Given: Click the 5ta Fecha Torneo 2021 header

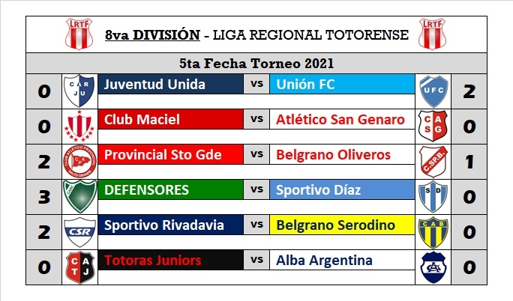Looking at the screenshot, I should [256, 63].
